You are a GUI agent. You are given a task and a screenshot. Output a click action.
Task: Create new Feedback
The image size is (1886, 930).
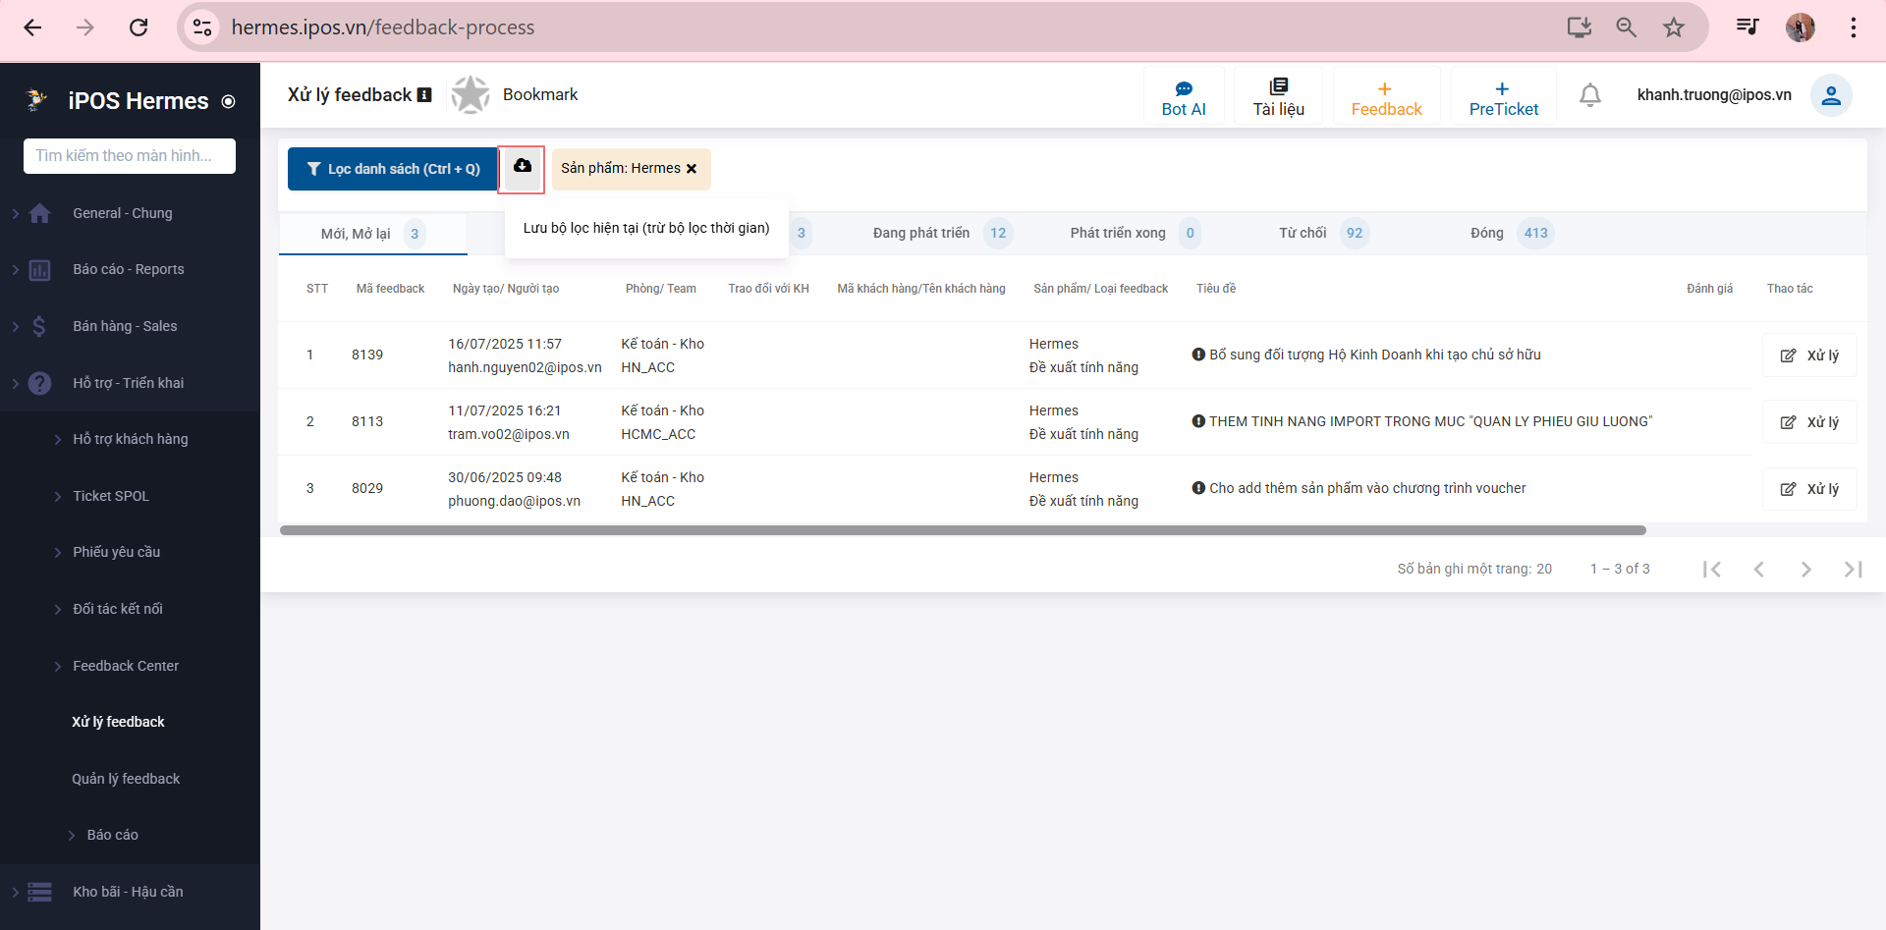[x=1386, y=97]
